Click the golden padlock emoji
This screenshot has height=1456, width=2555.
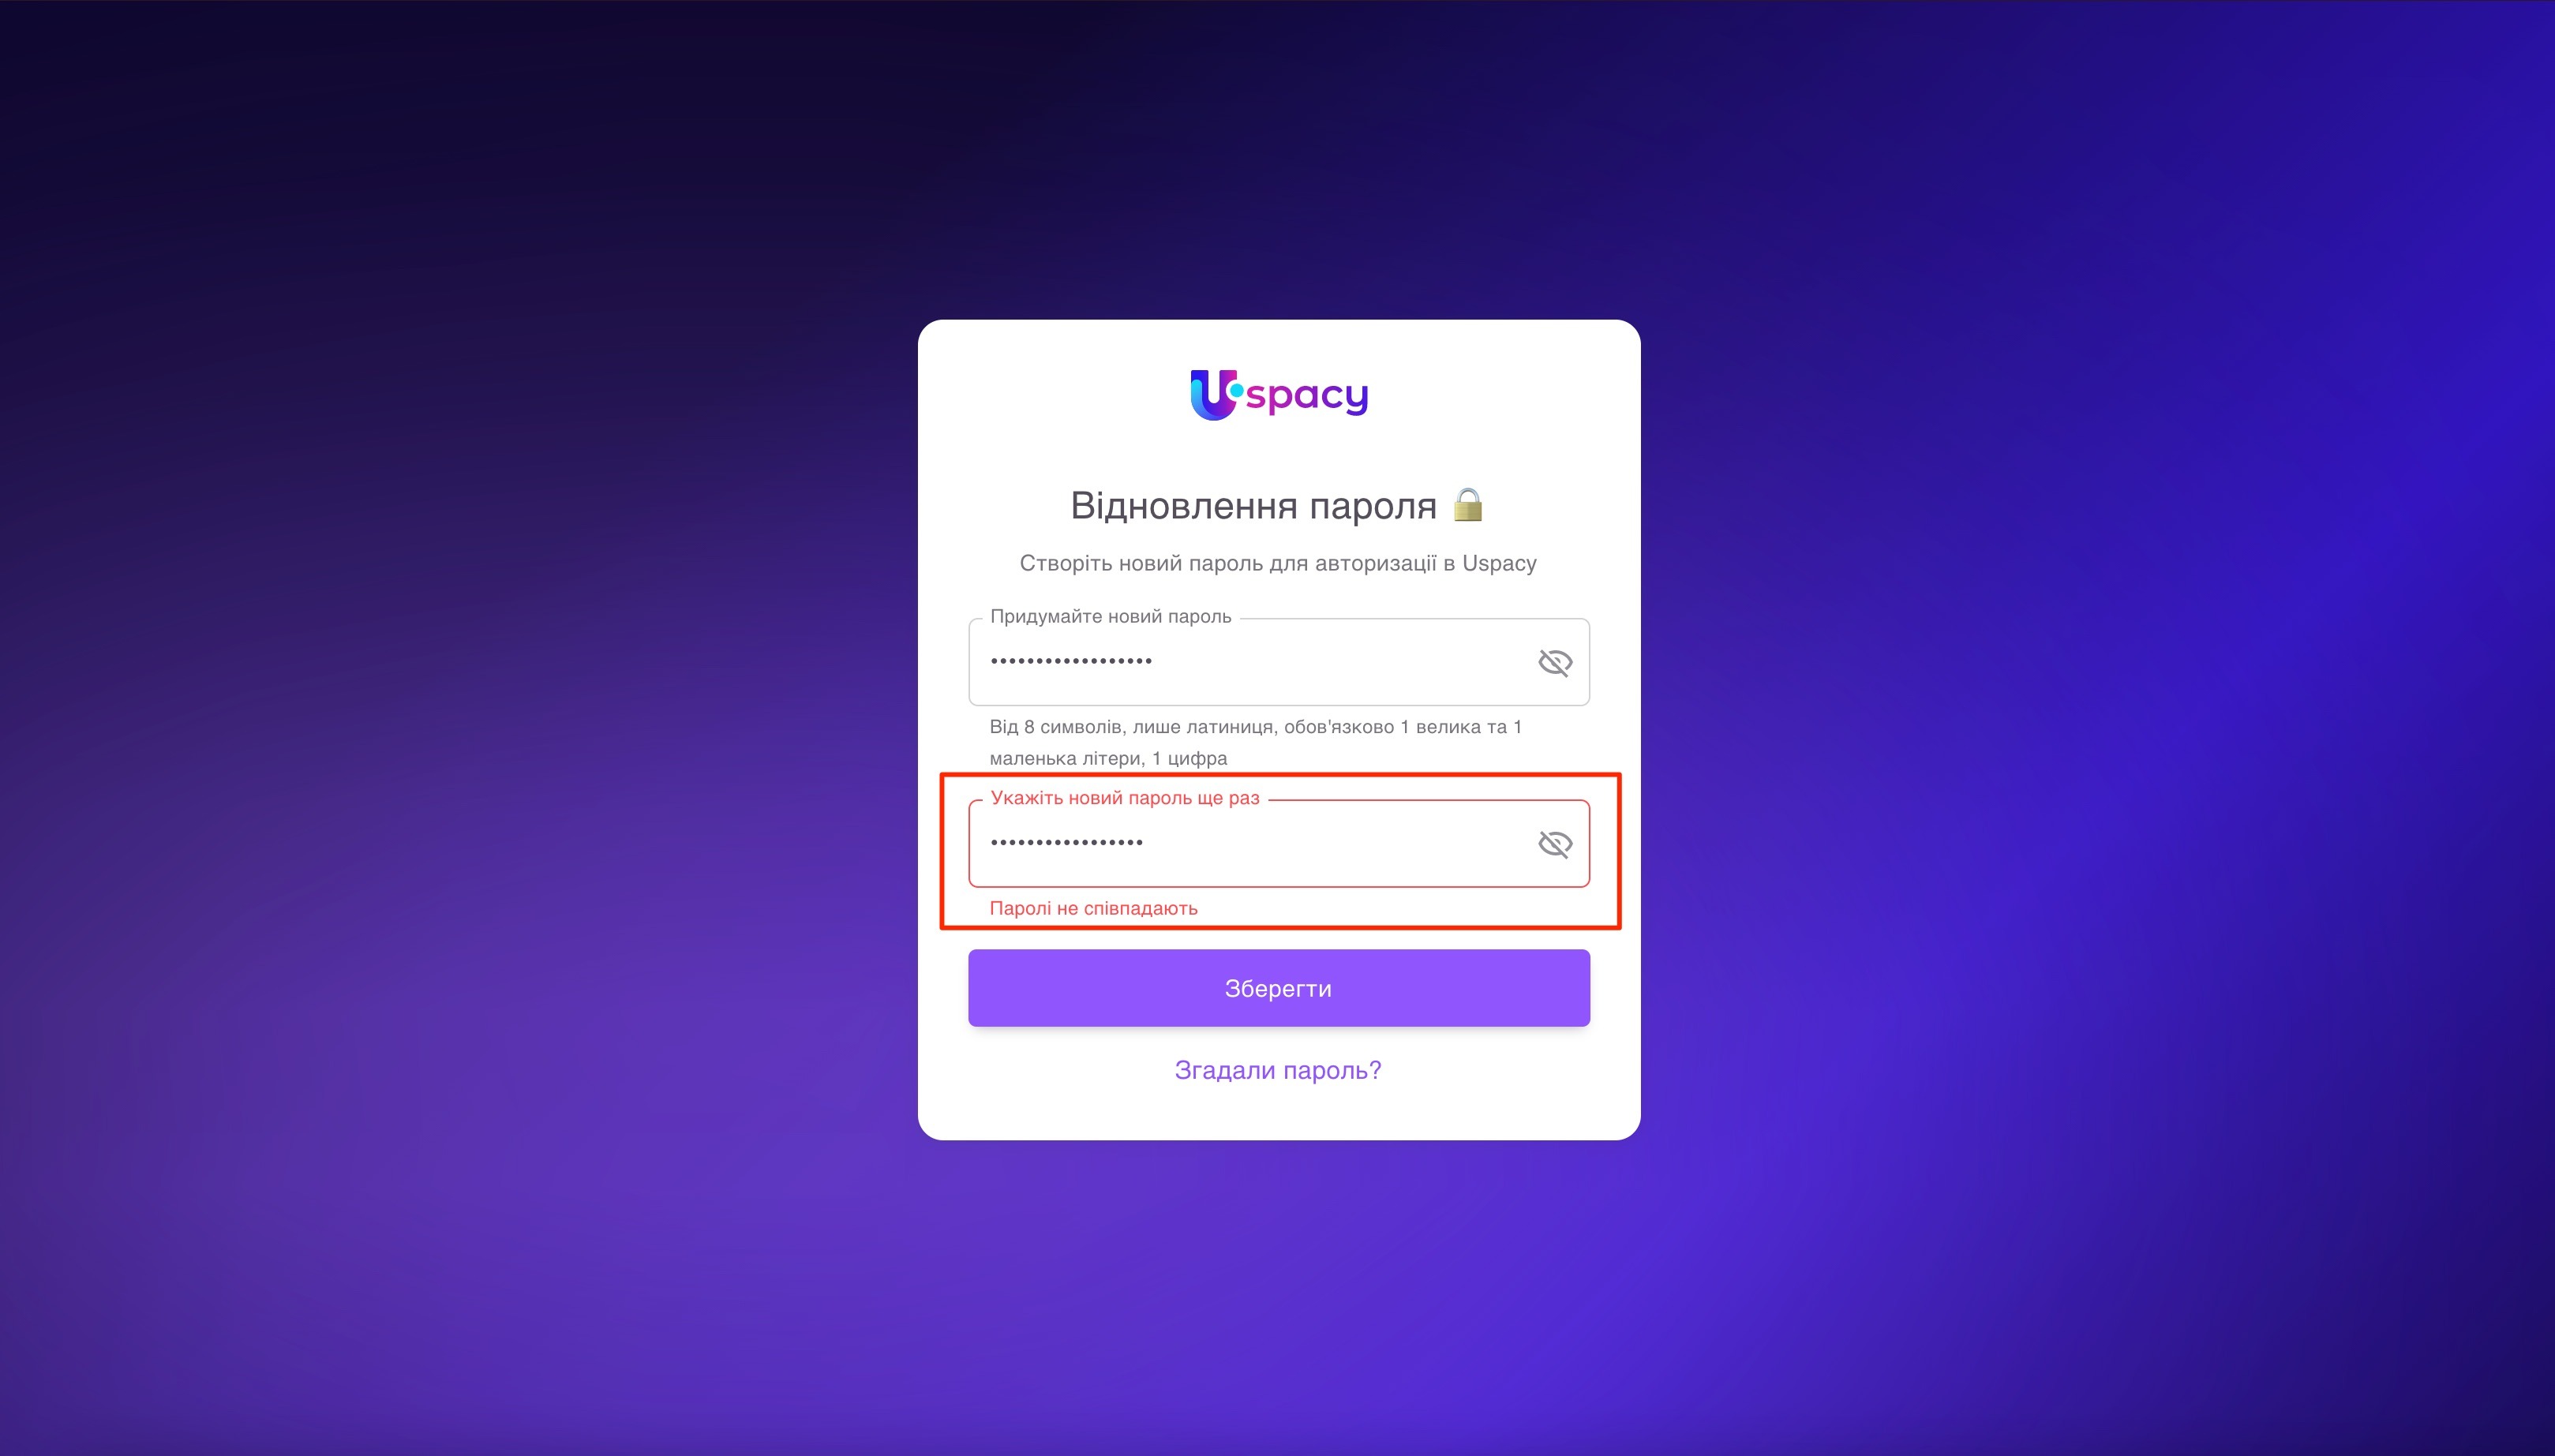click(x=1467, y=505)
